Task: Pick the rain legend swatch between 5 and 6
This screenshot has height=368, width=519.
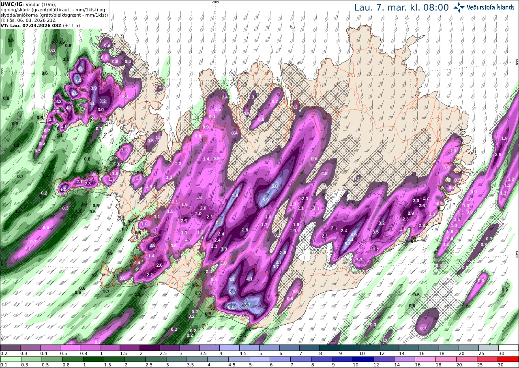Action: [x=259, y=359]
